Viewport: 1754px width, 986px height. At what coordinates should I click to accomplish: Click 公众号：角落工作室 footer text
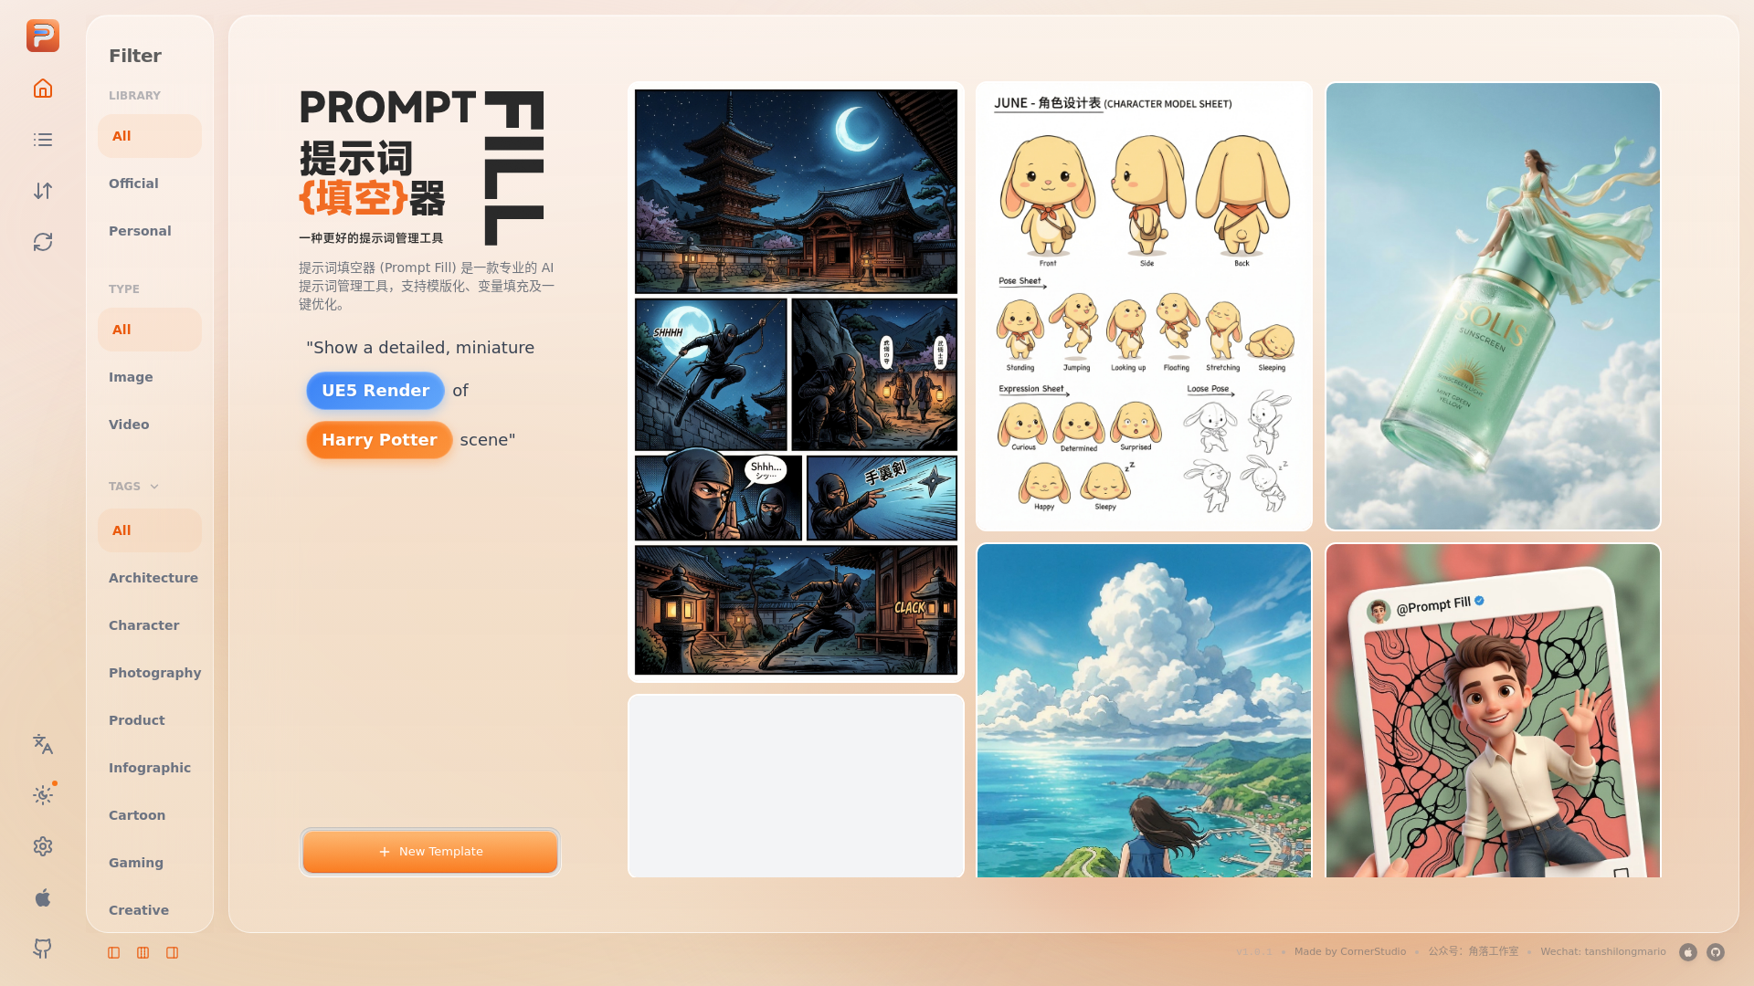(x=1474, y=952)
